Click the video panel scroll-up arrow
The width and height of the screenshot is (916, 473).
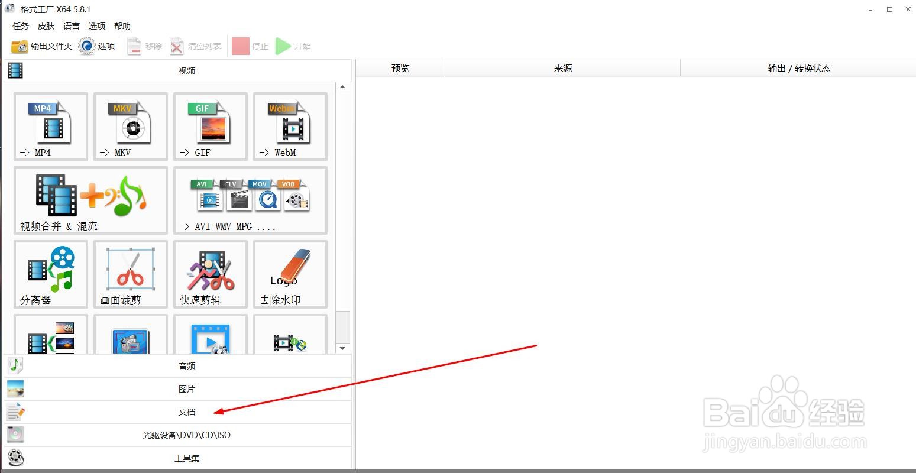click(x=343, y=88)
